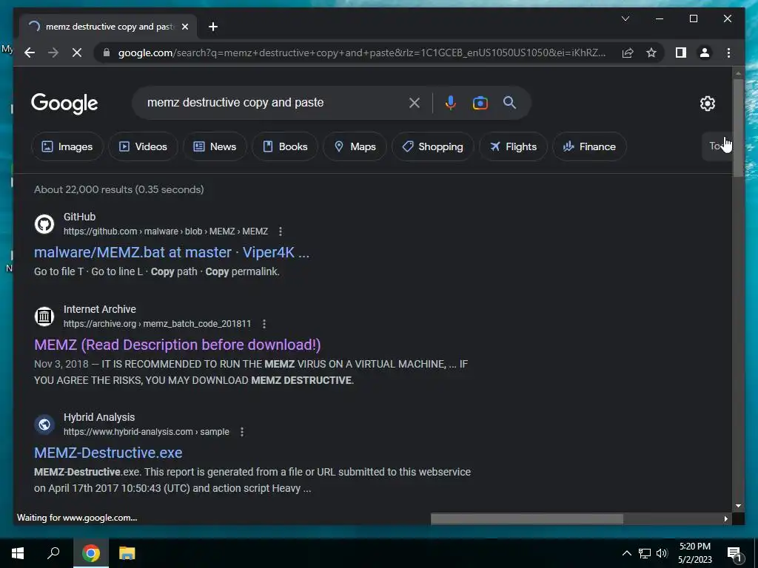The height and width of the screenshot is (568, 758).
Task: Click the github.com breadcrumb URL text
Action: pyautogui.click(x=165, y=231)
